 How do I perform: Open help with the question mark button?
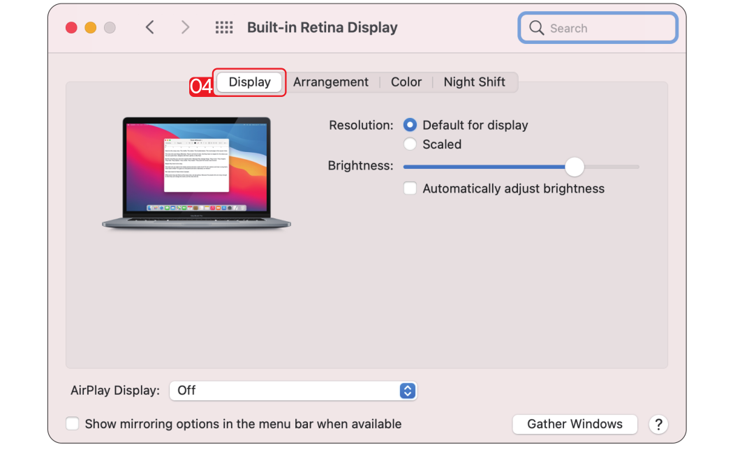658,424
